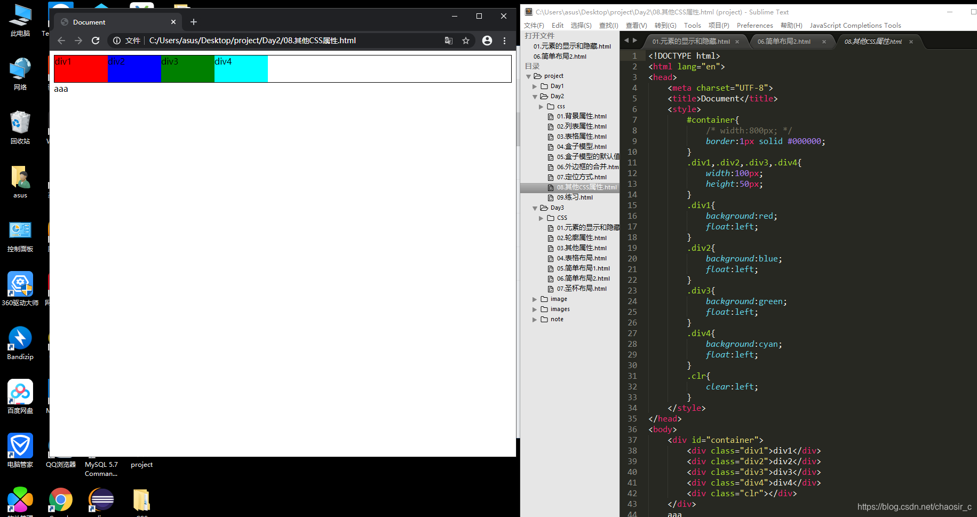Open 07.圣杯布局.html in the sidebar
977x517 pixels.
pos(582,289)
